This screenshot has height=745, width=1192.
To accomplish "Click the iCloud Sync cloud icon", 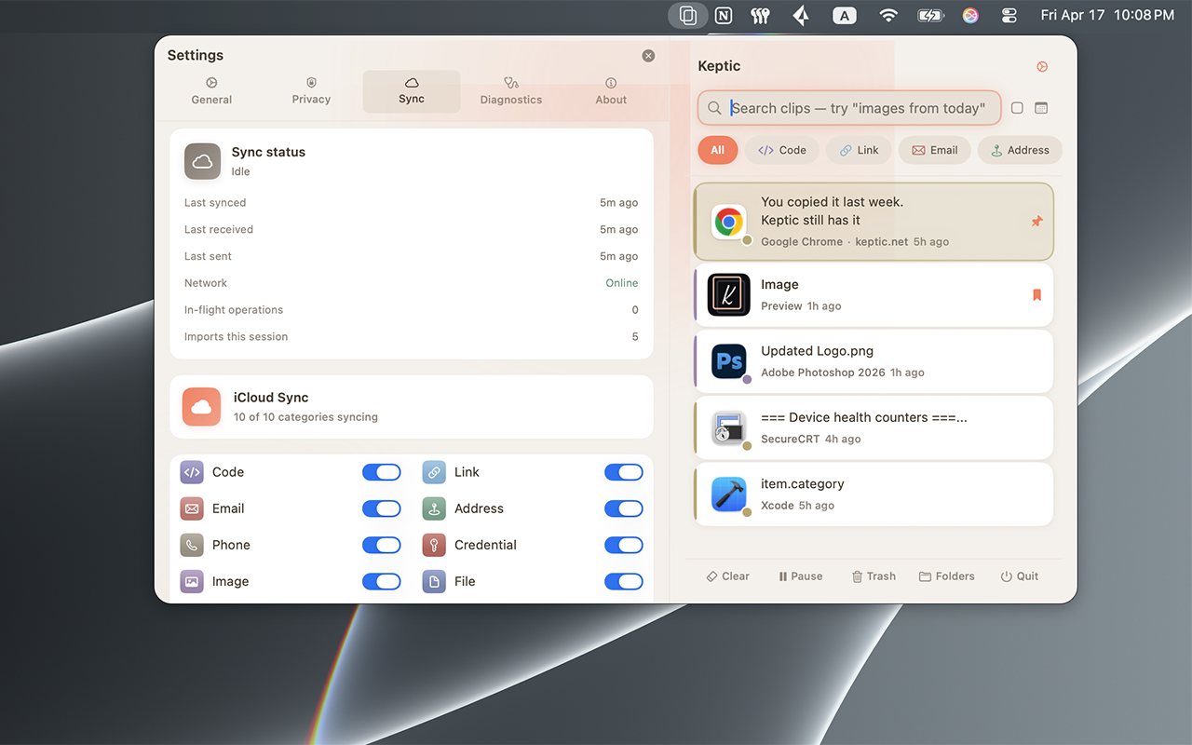I will pos(201,406).
